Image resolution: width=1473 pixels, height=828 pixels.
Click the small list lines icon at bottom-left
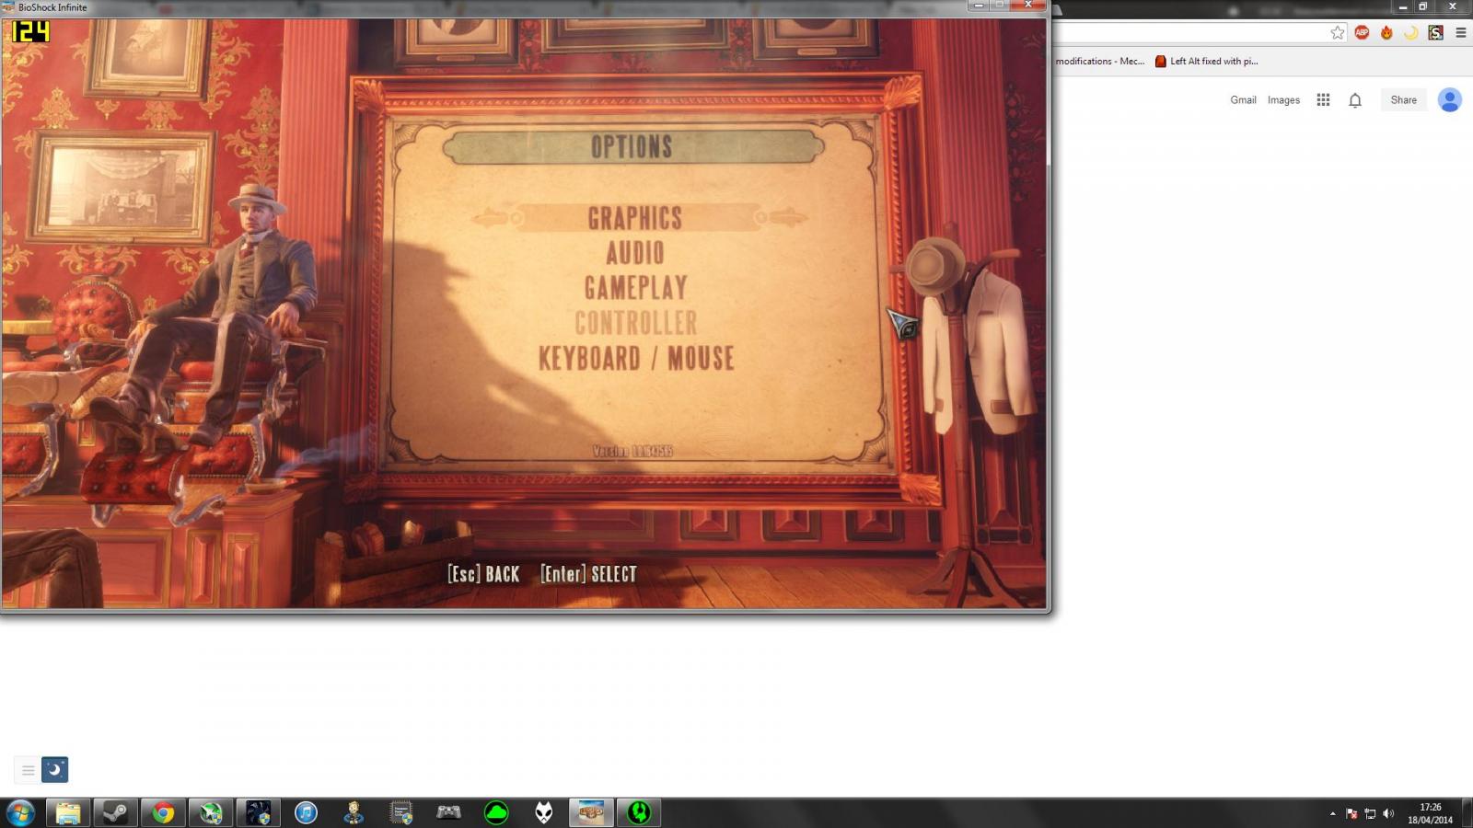pos(28,770)
